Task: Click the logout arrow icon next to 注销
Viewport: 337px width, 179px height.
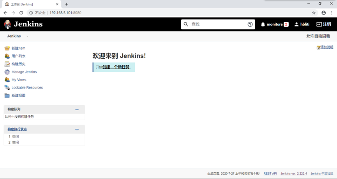Action: coord(319,24)
